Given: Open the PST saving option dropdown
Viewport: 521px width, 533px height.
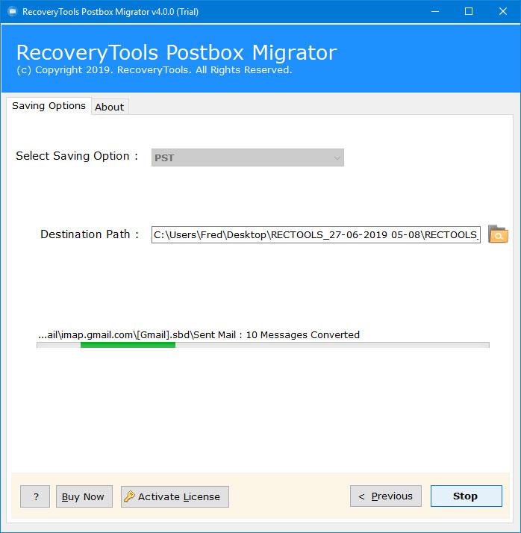Looking at the screenshot, I should [x=247, y=158].
